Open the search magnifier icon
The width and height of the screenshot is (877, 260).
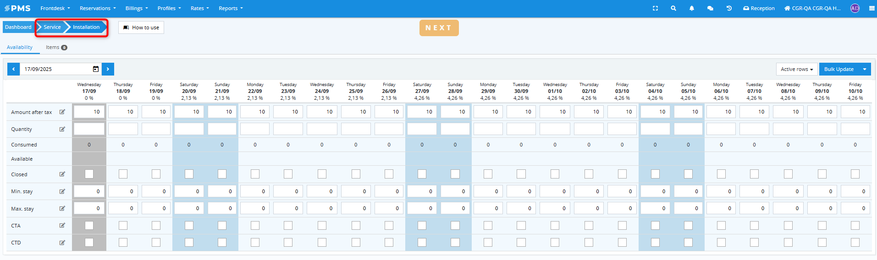(673, 8)
